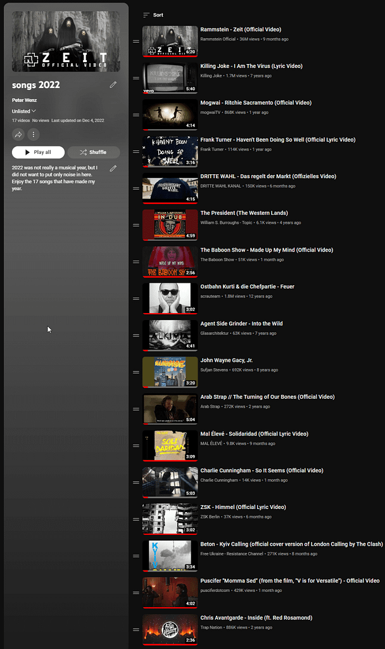Open the Sort menu label
This screenshot has height=649, width=385.
click(158, 15)
